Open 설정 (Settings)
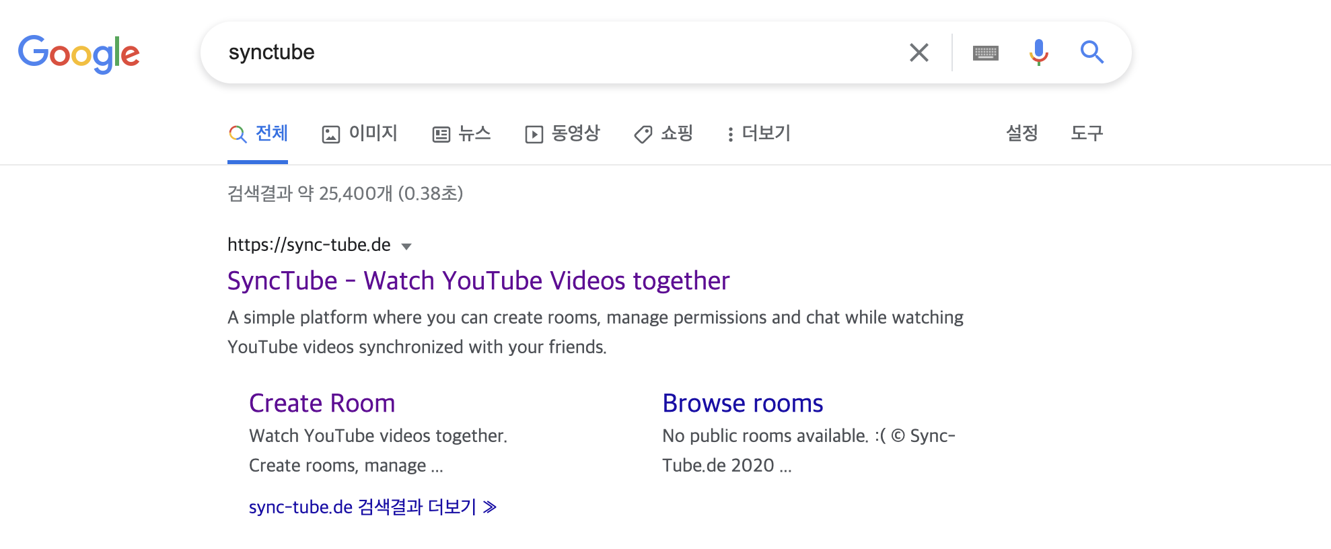The height and width of the screenshot is (549, 1331). click(1021, 133)
